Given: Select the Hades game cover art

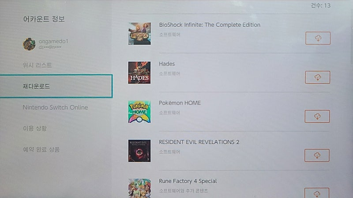Looking at the screenshot, I should pyautogui.click(x=139, y=72).
